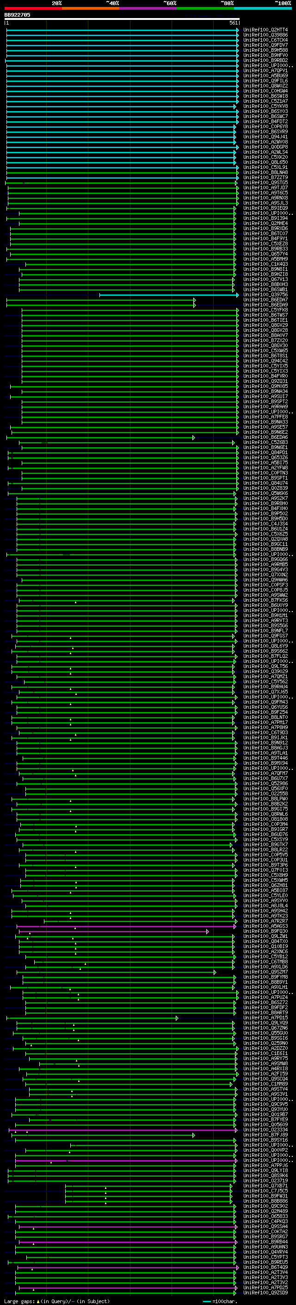
Task: Click hit label UniRef100_Q94J41
Action: tap(265, 137)
